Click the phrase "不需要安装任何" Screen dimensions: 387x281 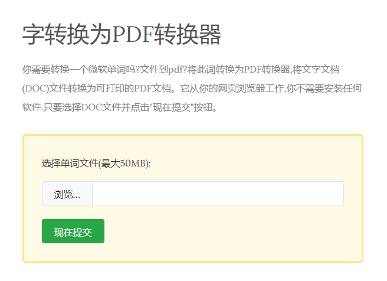point(328,89)
